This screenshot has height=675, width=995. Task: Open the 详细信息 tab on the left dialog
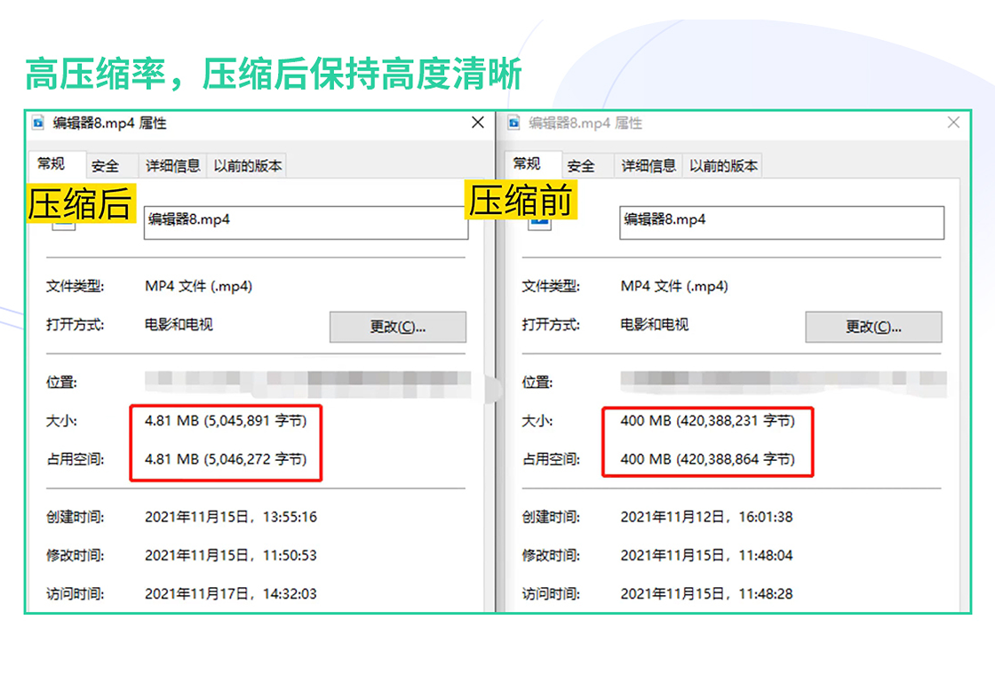point(172,165)
